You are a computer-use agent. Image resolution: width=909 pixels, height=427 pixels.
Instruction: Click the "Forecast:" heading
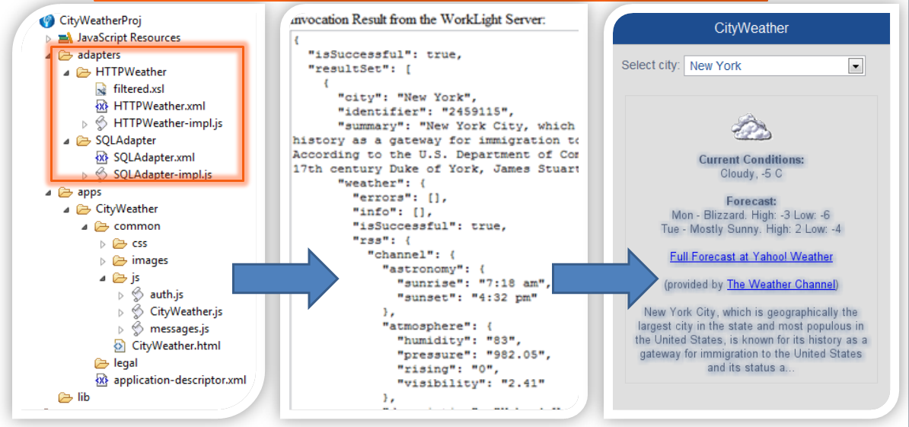[x=751, y=201]
